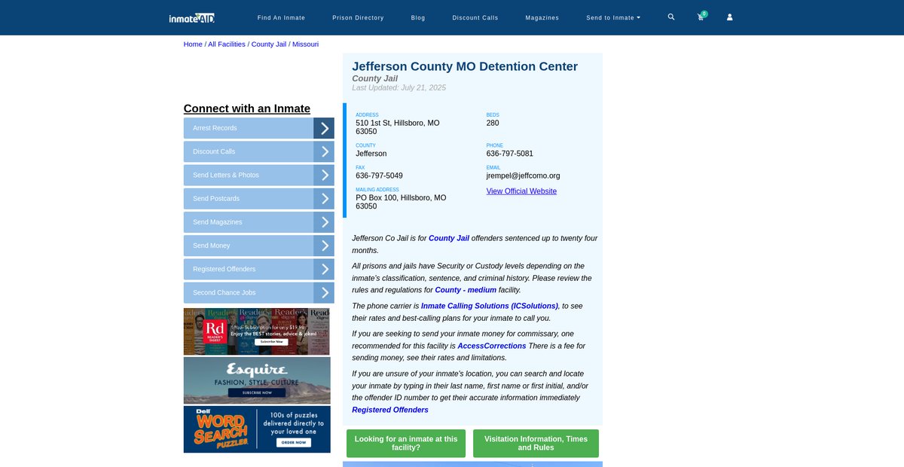The width and height of the screenshot is (904, 467).
Task: Click the fax number 636-797-5049
Action: (x=379, y=176)
